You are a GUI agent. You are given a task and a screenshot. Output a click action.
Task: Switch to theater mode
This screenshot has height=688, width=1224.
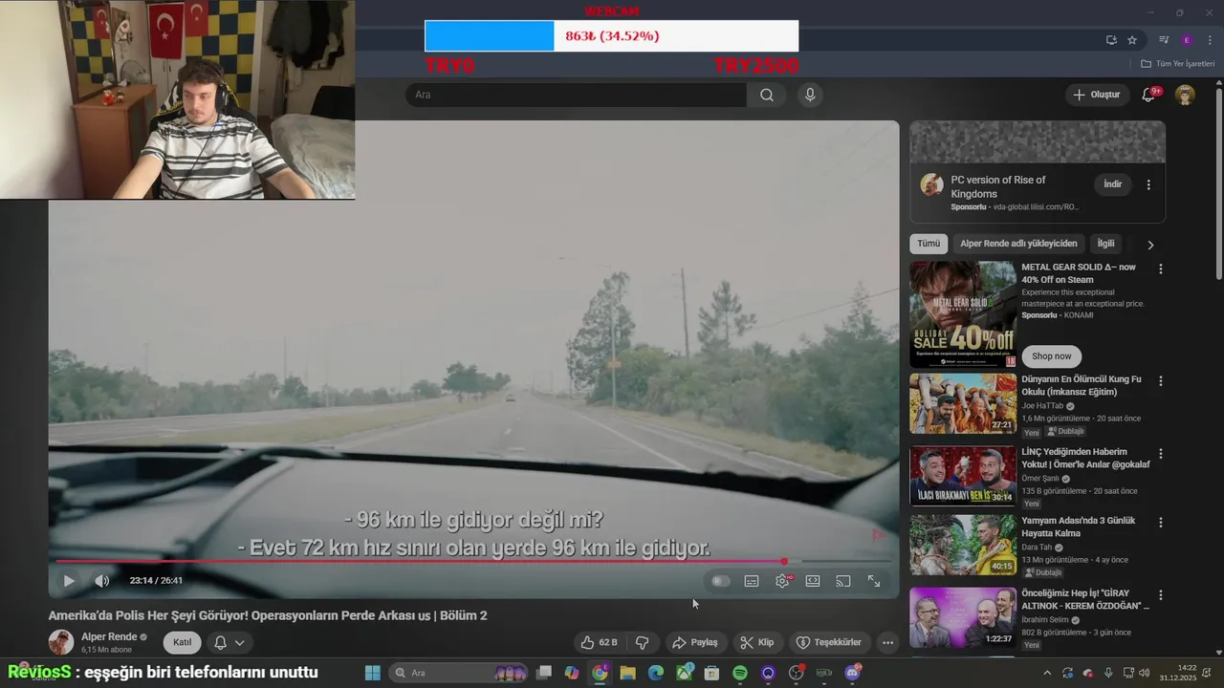pos(813,581)
